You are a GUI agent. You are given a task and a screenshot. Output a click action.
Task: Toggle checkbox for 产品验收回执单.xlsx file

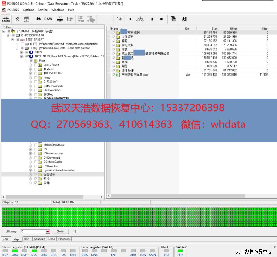tap(114, 74)
